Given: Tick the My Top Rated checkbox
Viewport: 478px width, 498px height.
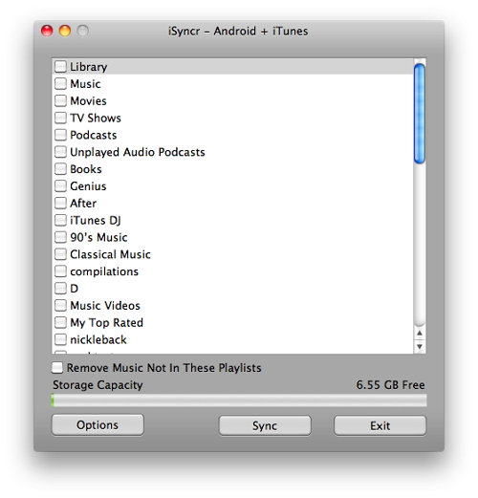Looking at the screenshot, I should tap(60, 322).
